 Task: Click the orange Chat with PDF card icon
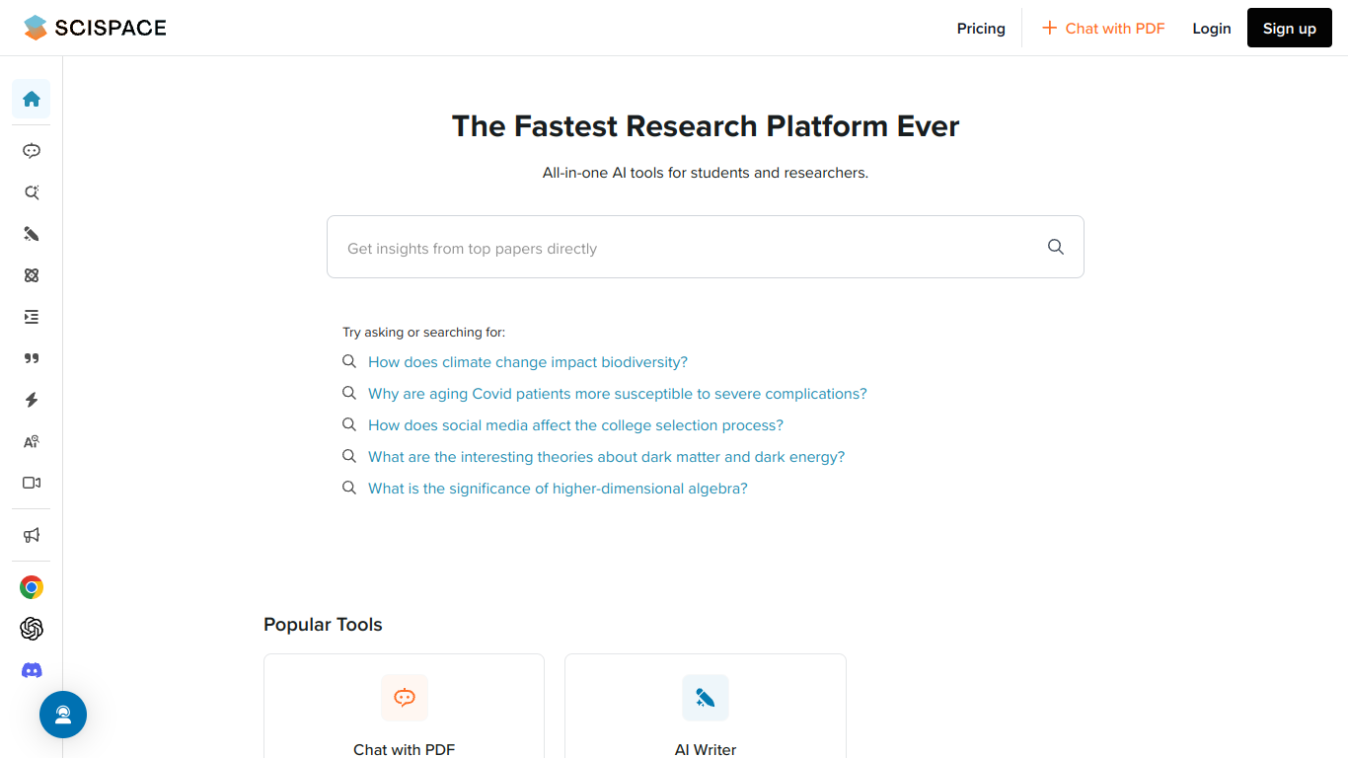[x=405, y=698]
